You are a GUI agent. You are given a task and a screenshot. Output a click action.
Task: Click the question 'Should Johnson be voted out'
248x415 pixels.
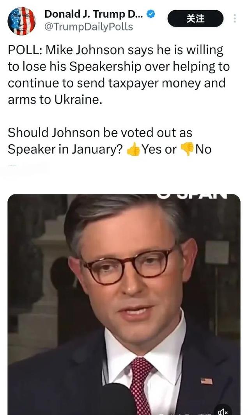point(100,133)
